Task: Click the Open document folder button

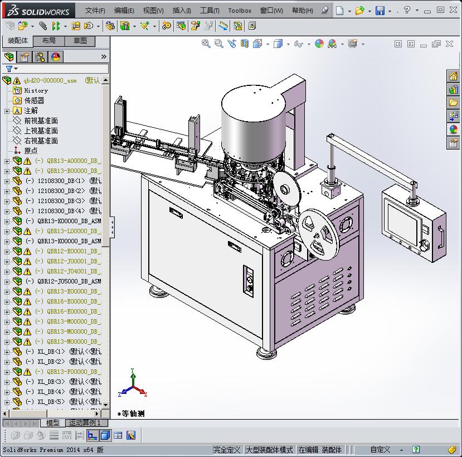Action: [359, 11]
